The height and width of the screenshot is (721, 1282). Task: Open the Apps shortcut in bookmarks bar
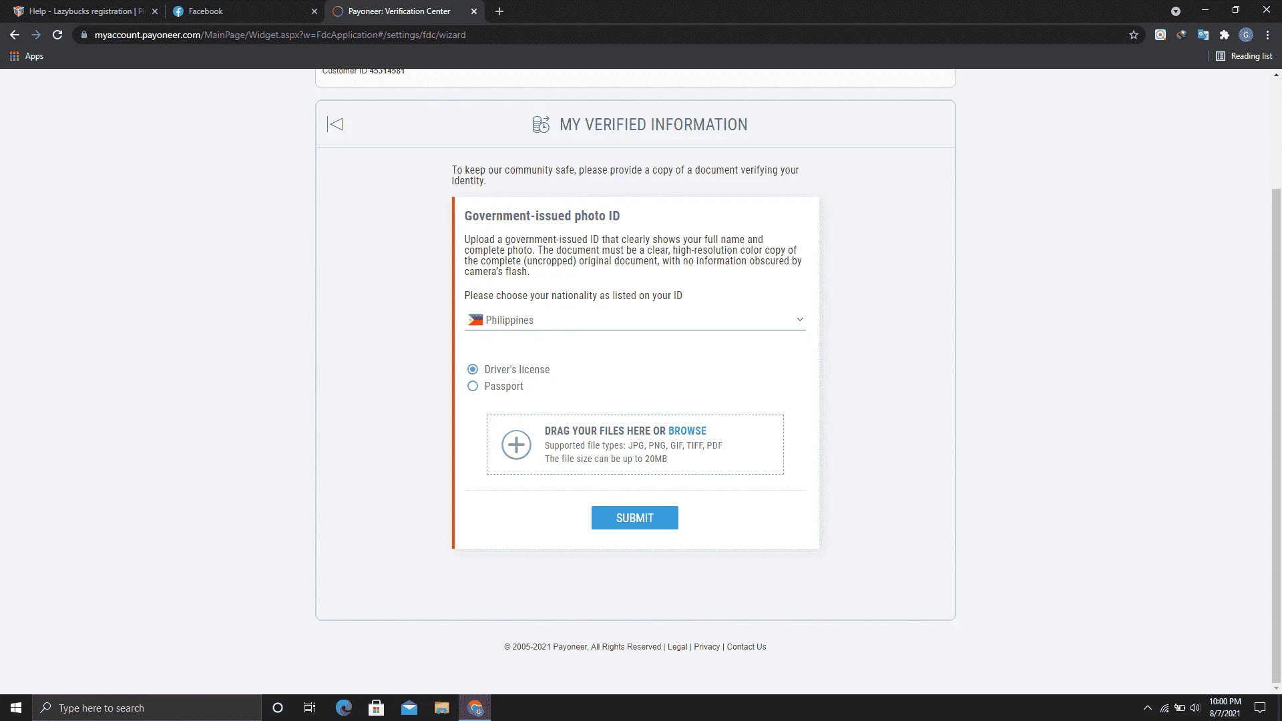[x=27, y=56]
